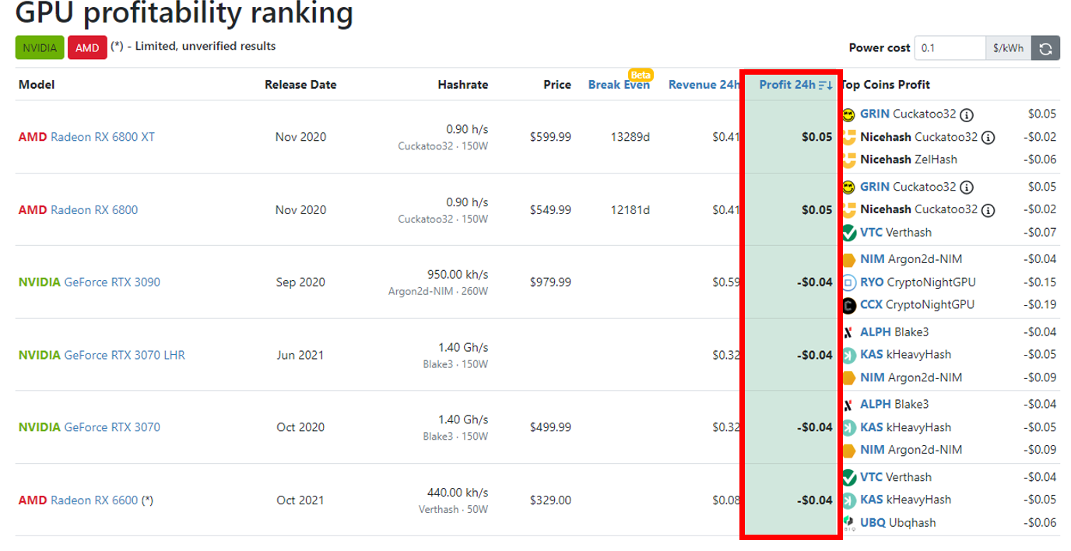Viewport: 1071px width, 551px height.
Task: Click the Release Date column header
Action: pyautogui.click(x=300, y=85)
